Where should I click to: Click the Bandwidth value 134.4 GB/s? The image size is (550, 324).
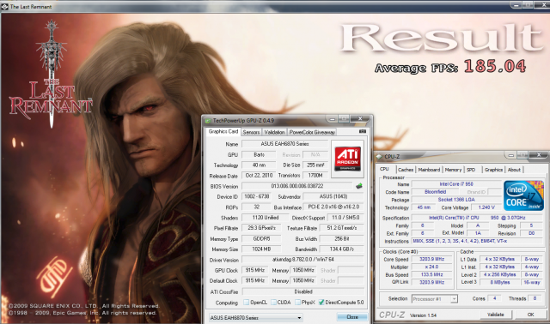tap(342, 249)
